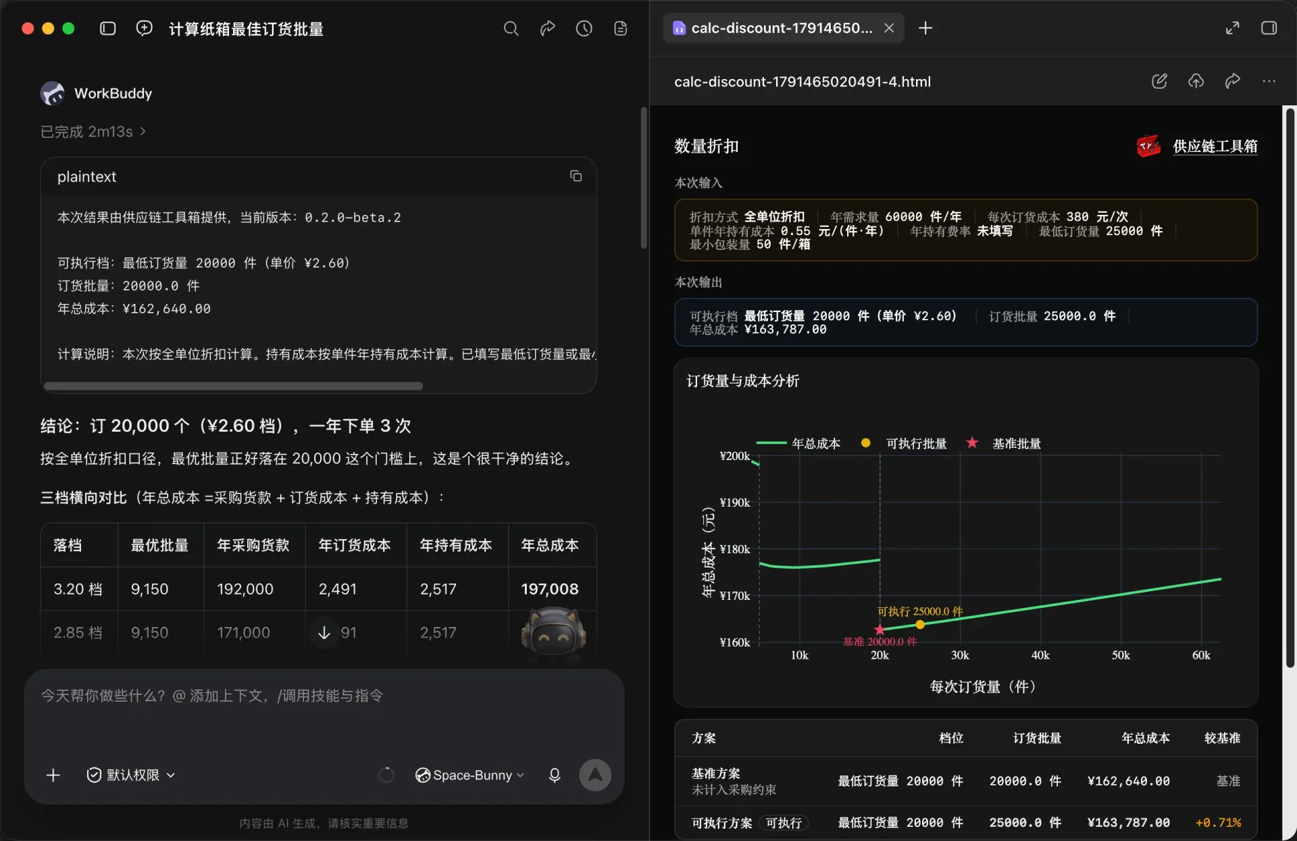Add attachment with plus button in composer

pos(53,775)
